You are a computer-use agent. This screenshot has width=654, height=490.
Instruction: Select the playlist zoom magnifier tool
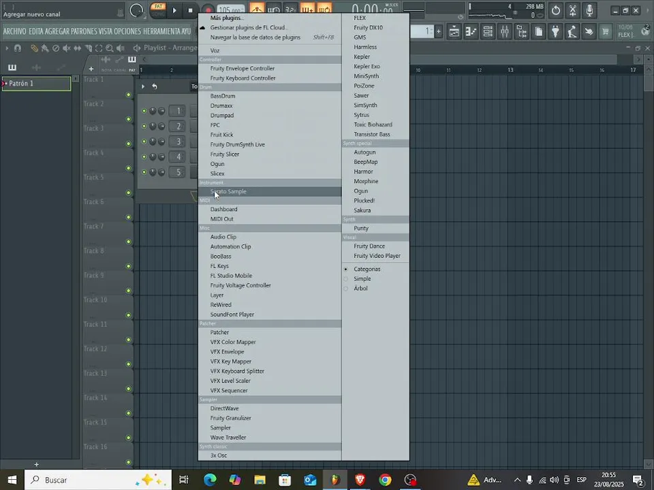point(110,48)
